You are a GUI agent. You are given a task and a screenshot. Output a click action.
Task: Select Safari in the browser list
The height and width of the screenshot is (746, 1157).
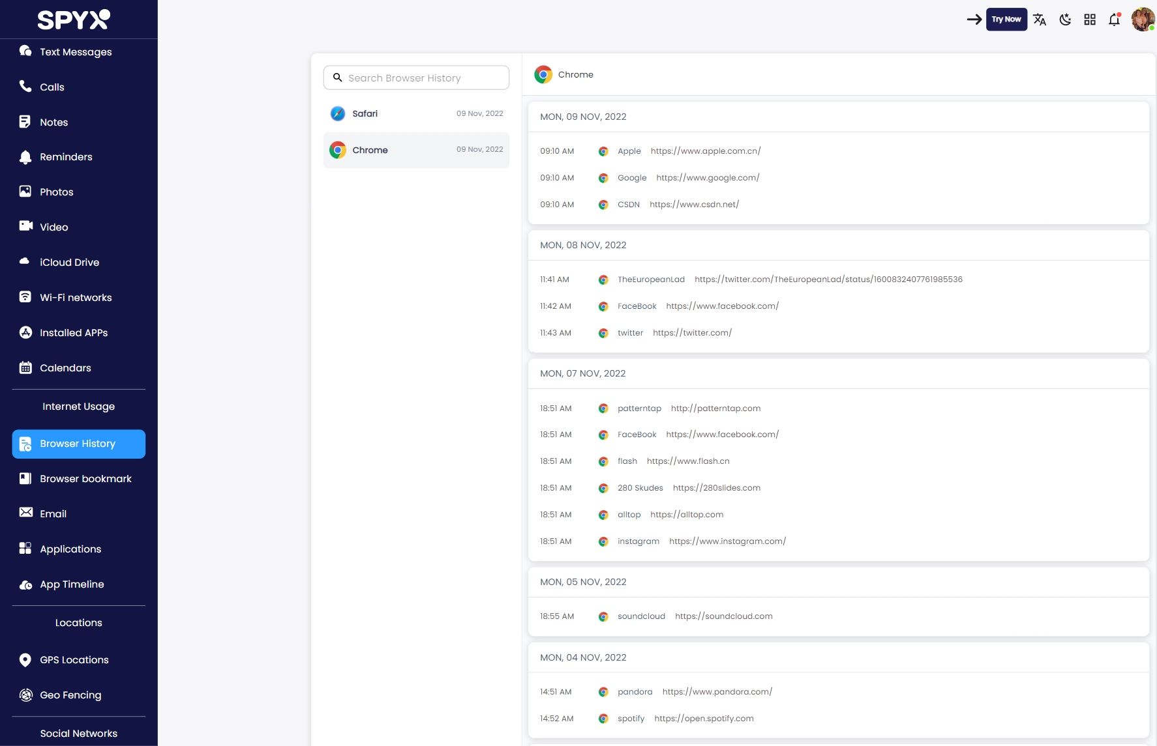416,113
